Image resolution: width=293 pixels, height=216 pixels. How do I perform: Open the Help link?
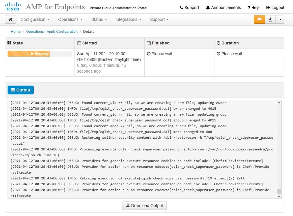254,8
